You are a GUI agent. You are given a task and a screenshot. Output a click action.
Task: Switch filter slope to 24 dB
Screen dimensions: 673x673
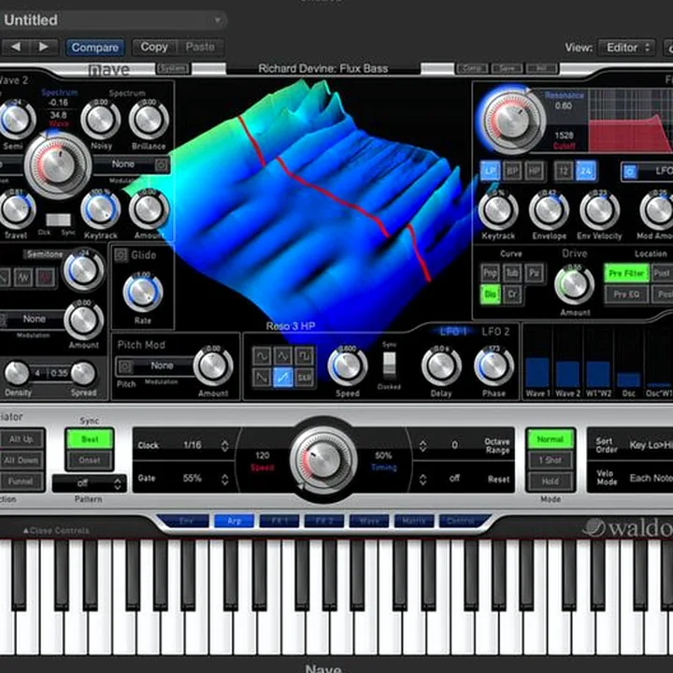(x=586, y=171)
